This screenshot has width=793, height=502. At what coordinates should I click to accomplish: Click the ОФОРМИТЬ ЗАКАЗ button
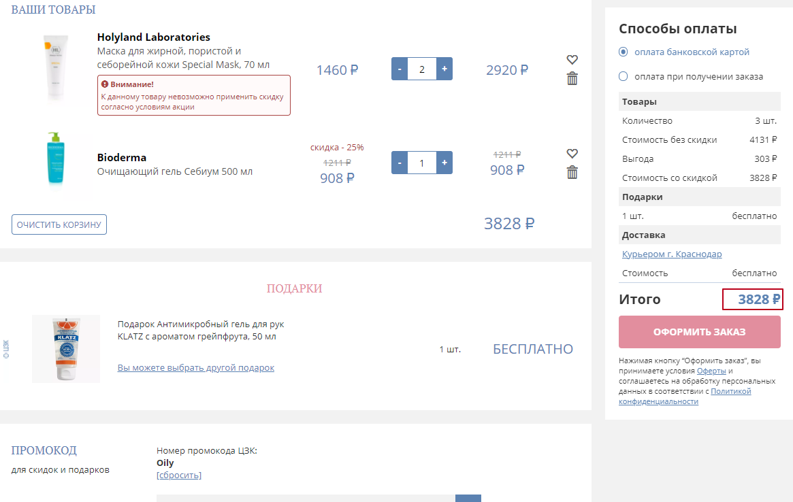699,332
